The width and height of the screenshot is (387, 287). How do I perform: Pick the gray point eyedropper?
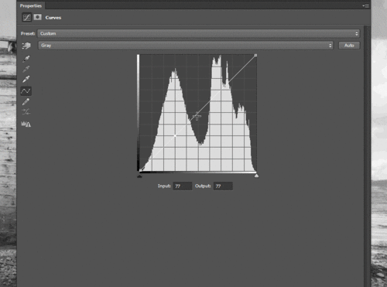[x=26, y=69]
